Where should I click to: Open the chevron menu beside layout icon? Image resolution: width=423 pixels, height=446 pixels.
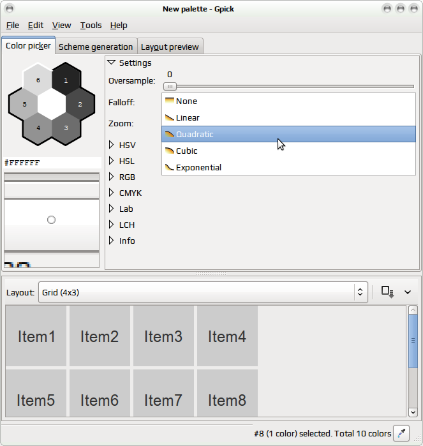[408, 292]
